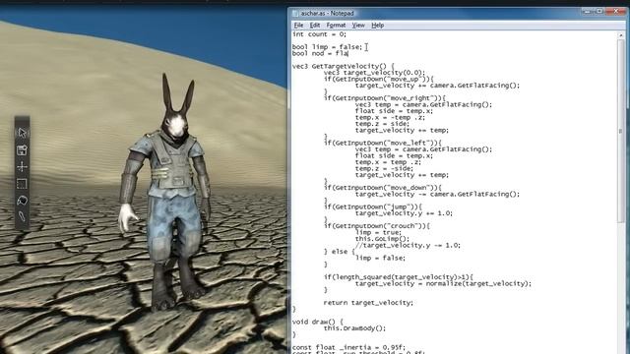Click the "target_velocity.y += 1.0;" line
Screen dimensions: 630x354
404,213
